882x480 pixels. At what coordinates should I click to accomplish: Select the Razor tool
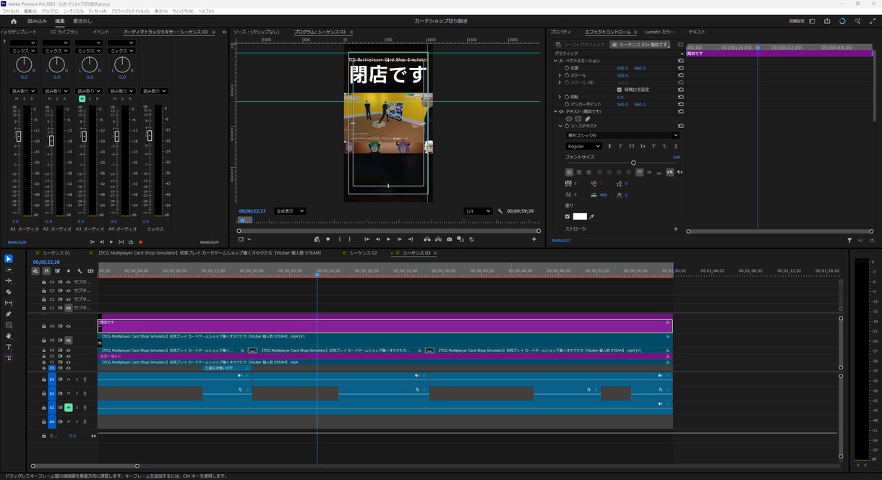[9, 292]
